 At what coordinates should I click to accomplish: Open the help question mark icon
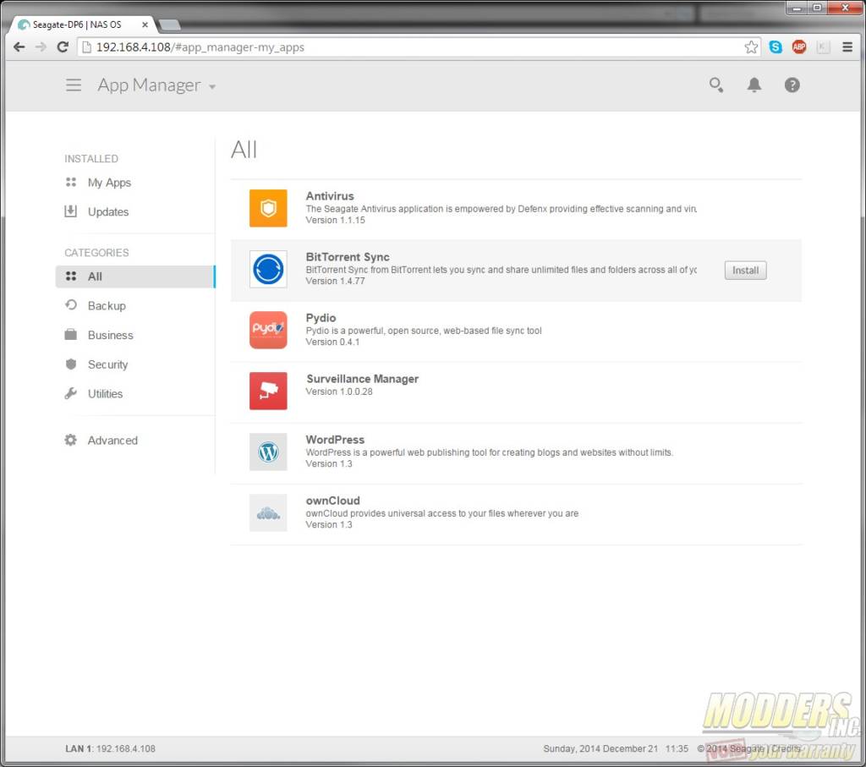pyautogui.click(x=792, y=85)
